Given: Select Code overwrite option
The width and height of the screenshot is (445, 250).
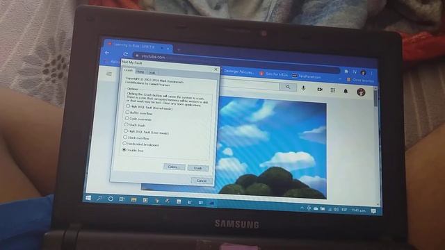Looking at the screenshot, I should coord(138,119).
